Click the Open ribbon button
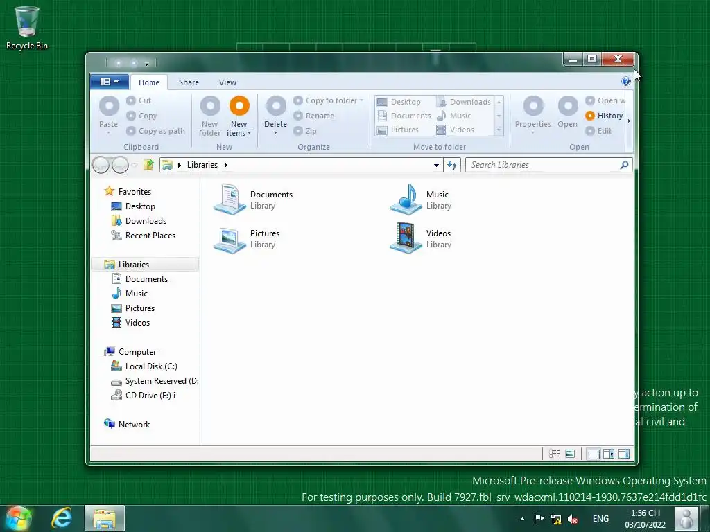710x532 pixels. tap(567, 112)
